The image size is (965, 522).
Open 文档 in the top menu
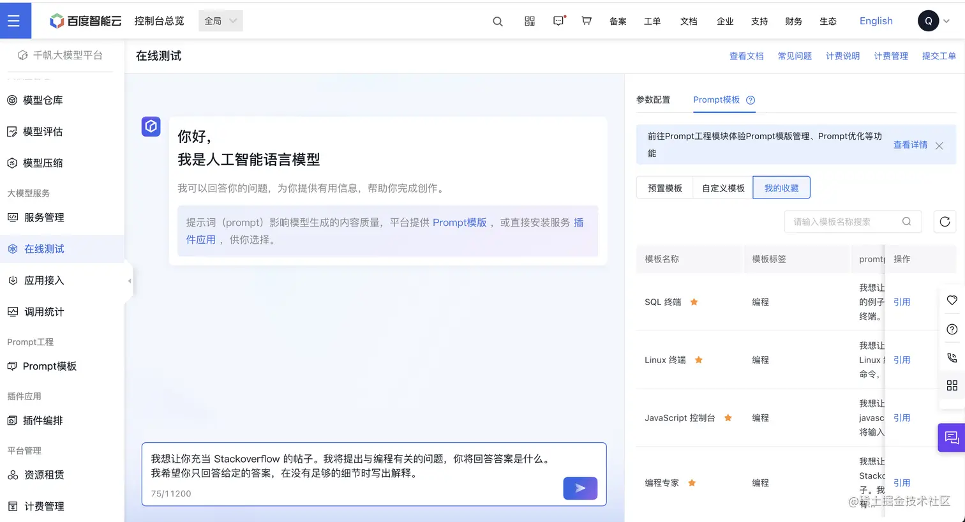pos(689,22)
